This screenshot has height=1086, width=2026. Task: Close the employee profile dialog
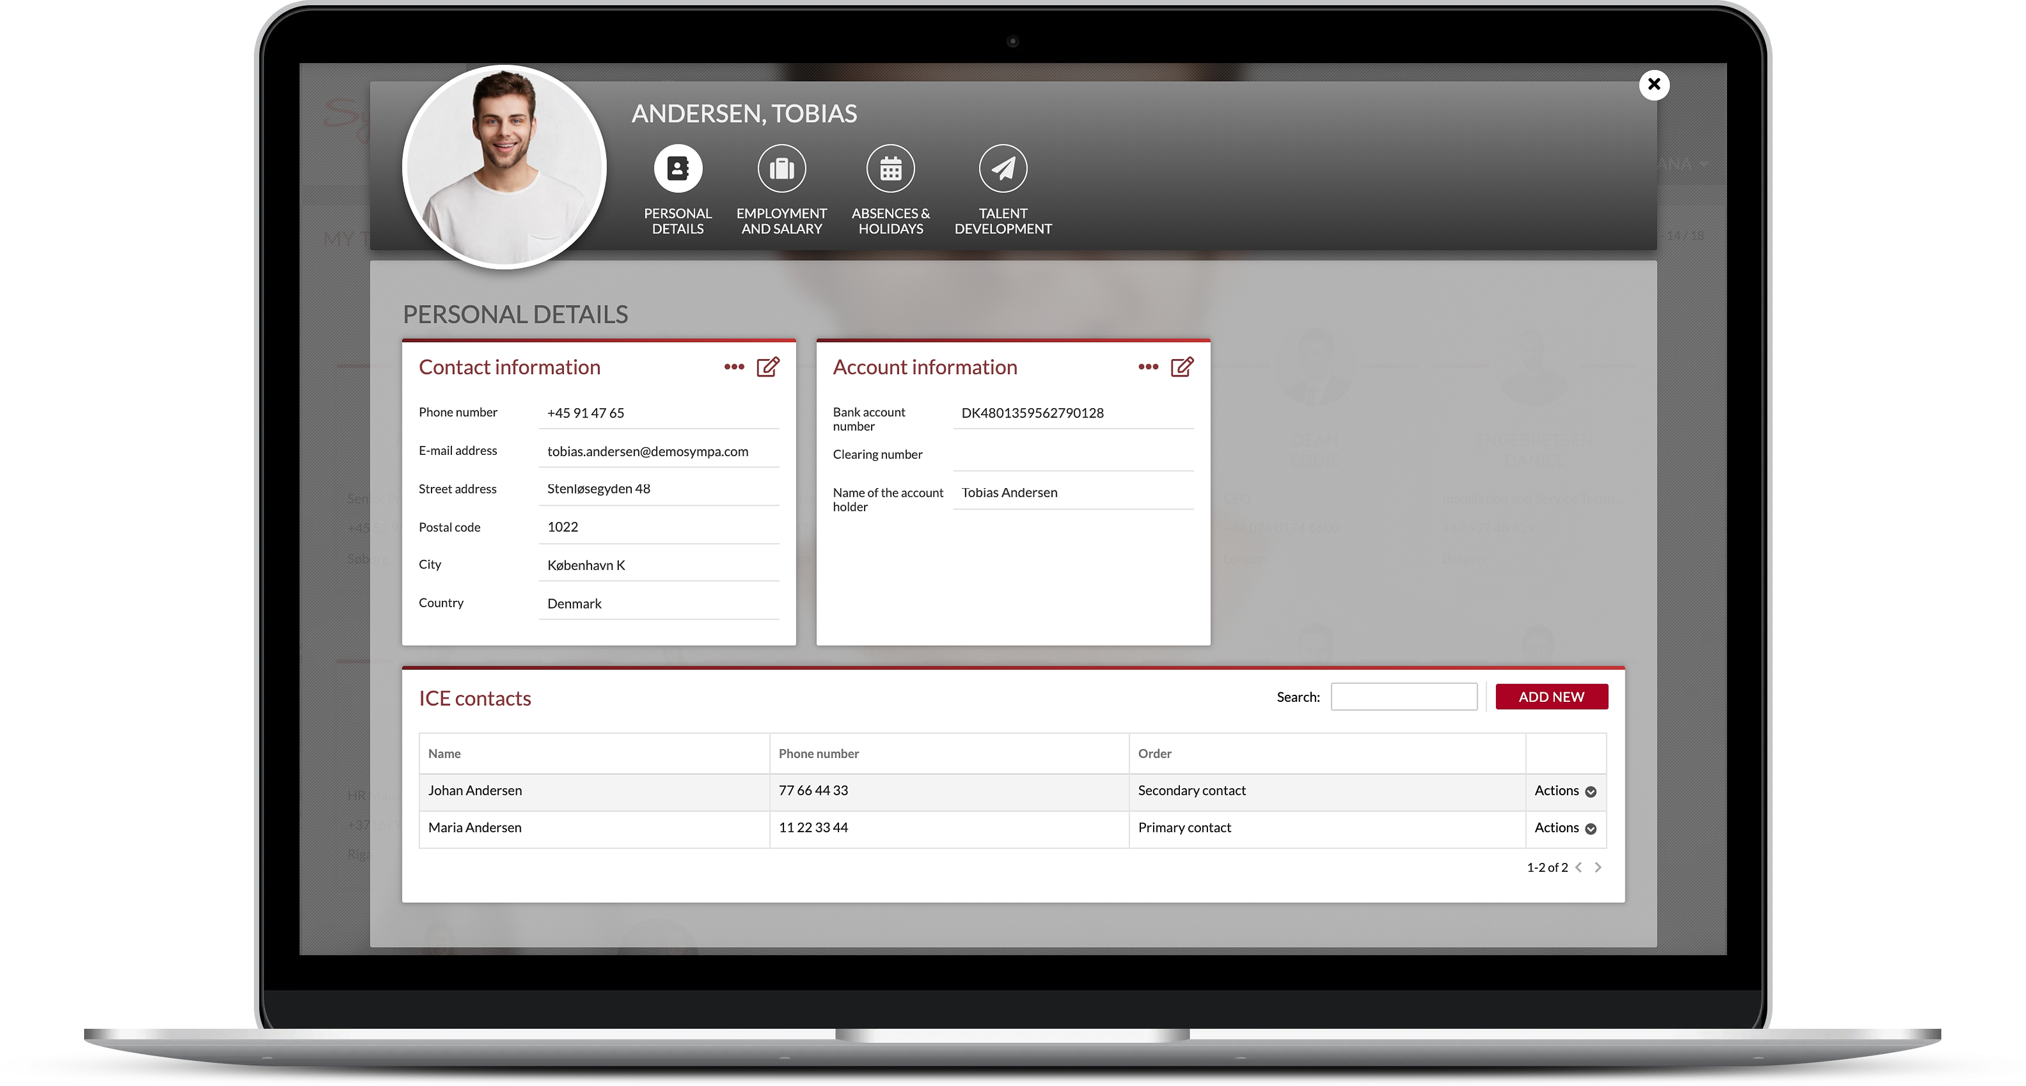tap(1654, 84)
